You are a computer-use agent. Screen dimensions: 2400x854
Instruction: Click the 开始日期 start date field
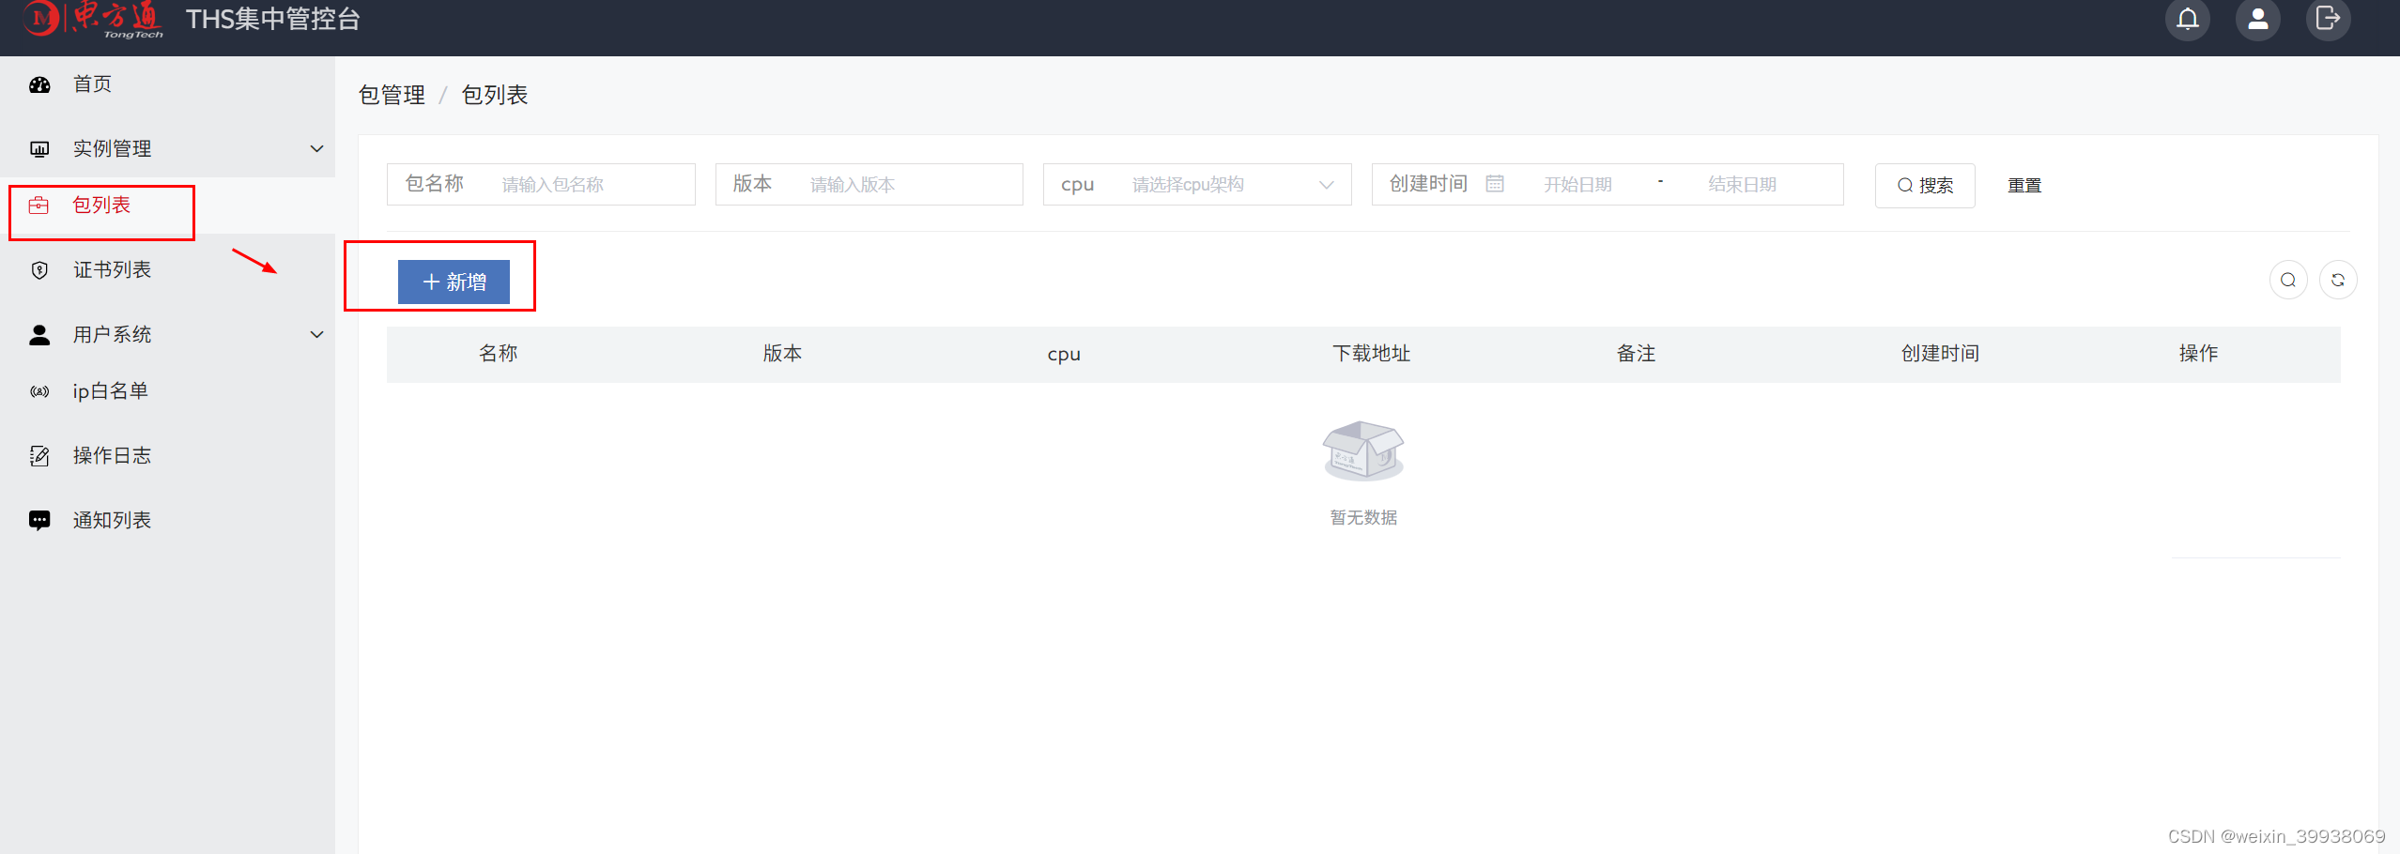coord(1577,185)
